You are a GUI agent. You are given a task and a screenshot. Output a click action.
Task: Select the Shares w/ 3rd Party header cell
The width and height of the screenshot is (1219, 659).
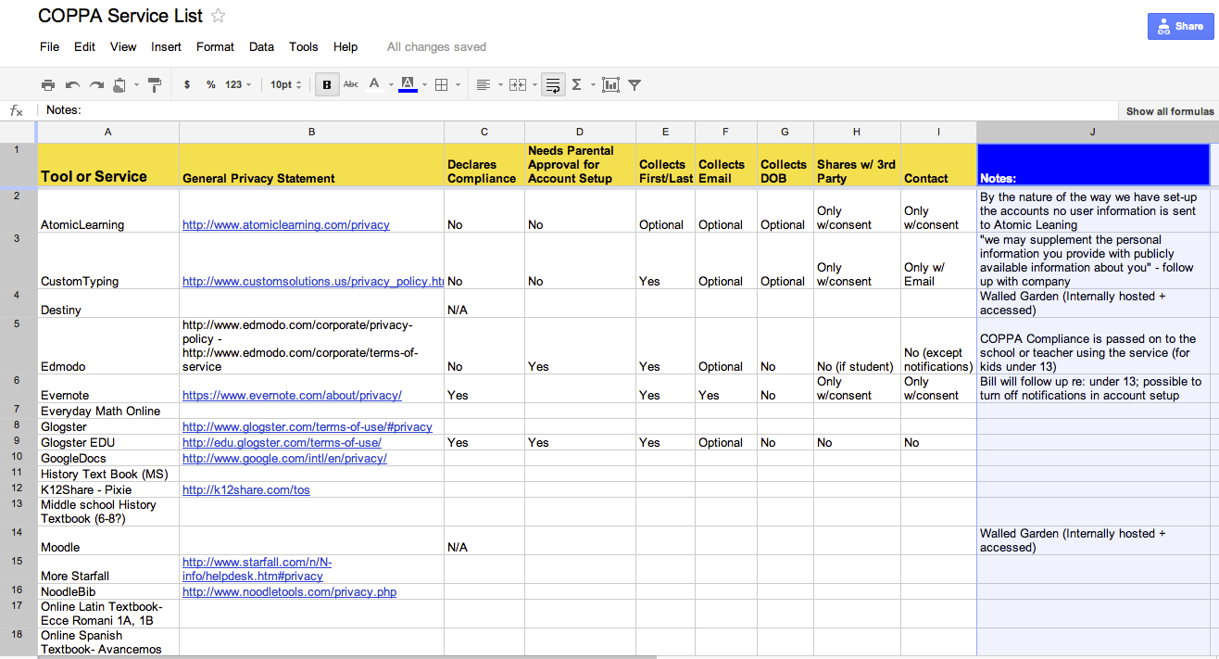[x=857, y=165]
